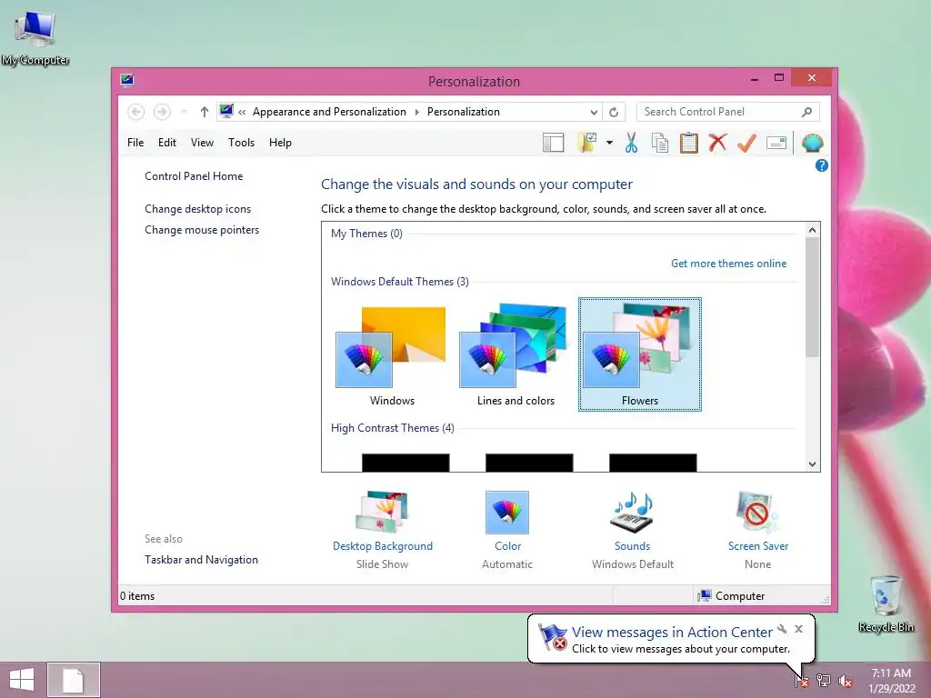Viewport: 931px width, 698px height.
Task: Open Change mouse pointers link
Action: (x=202, y=230)
